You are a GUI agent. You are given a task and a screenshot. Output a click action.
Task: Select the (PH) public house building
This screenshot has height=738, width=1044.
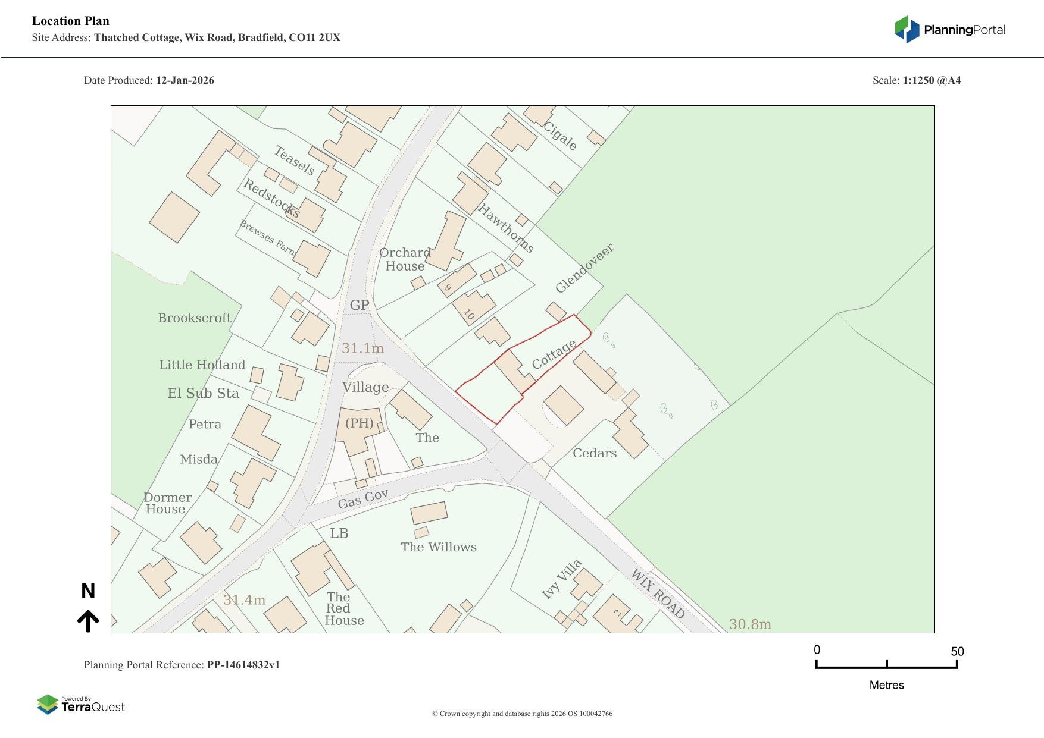(359, 429)
